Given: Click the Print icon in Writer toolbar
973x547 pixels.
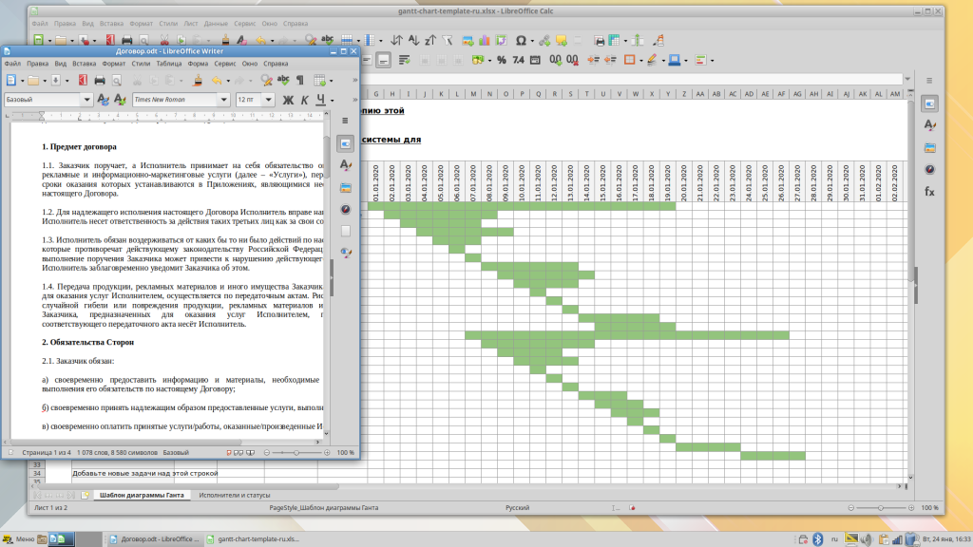Looking at the screenshot, I should pos(99,81).
